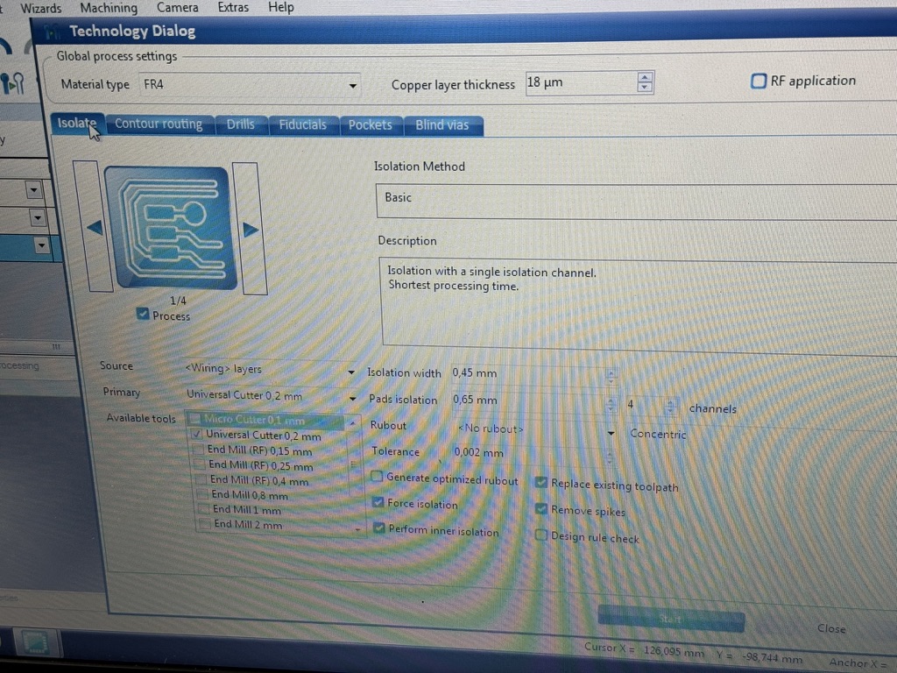The height and width of the screenshot is (673, 897).
Task: Click the Isolation Method Basic field
Action: pos(636,201)
